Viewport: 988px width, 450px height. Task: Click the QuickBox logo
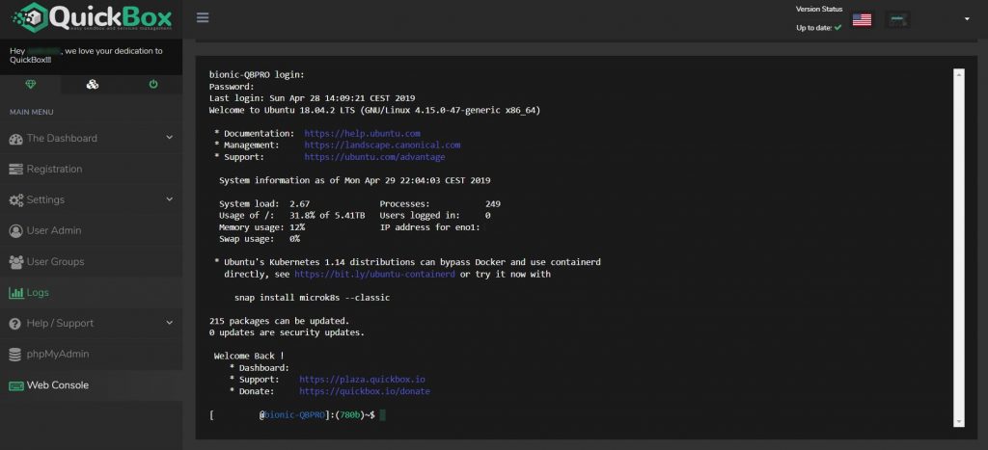(92, 17)
